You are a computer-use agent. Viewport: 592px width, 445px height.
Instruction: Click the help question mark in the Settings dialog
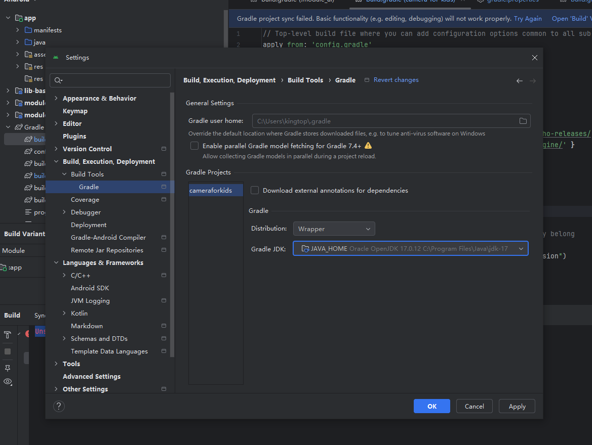(x=59, y=406)
